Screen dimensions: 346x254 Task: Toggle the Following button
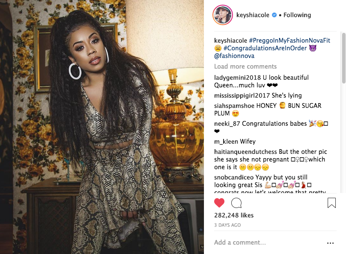coord(297,15)
